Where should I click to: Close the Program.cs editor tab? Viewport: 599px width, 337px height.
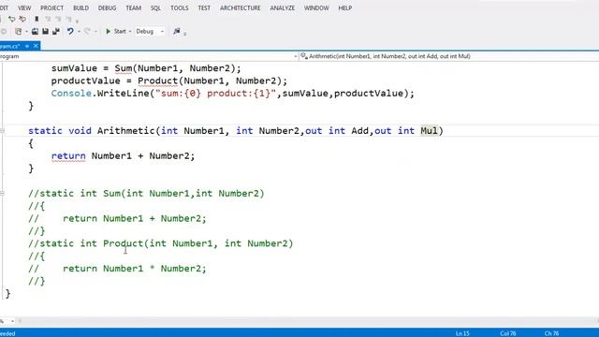(x=36, y=46)
